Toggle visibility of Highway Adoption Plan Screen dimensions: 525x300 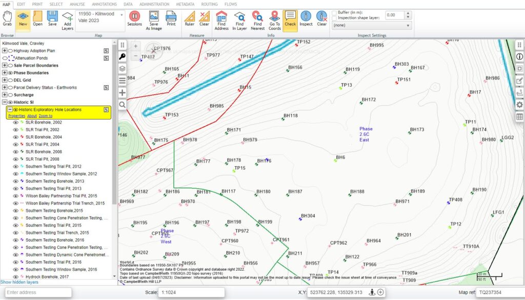pyautogui.click(x=10, y=51)
